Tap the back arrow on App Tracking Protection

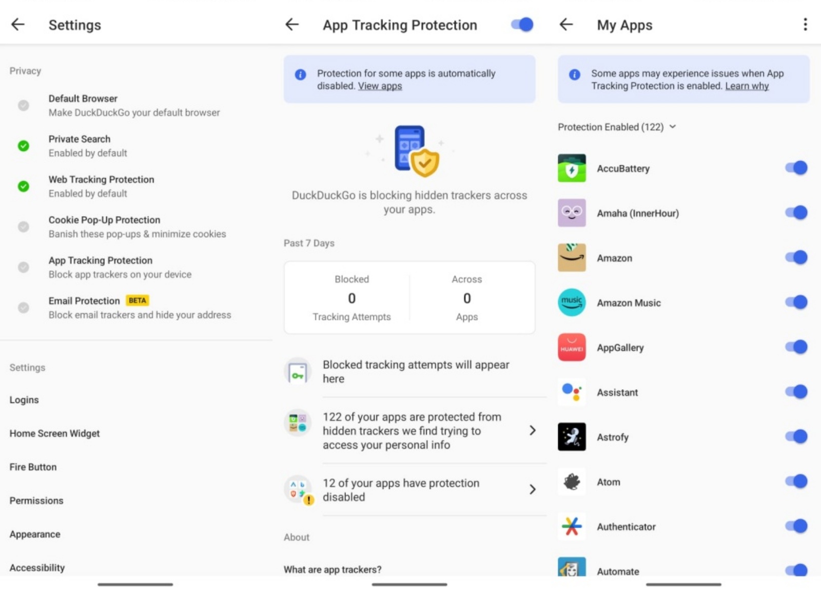pyautogui.click(x=291, y=24)
